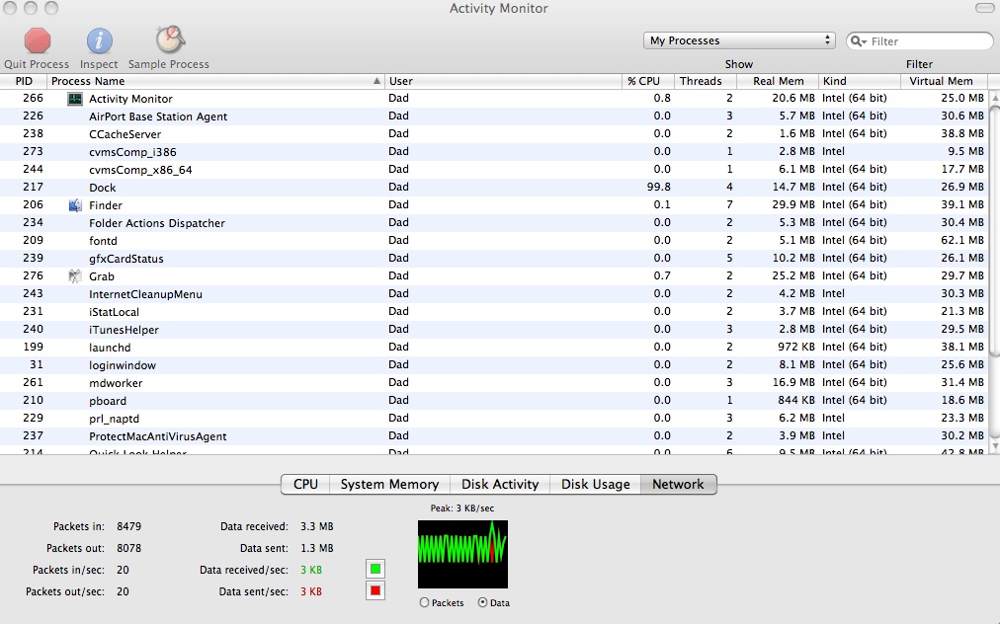Select loginwindow process row
Viewport: 1000px width, 624px height.
[494, 365]
